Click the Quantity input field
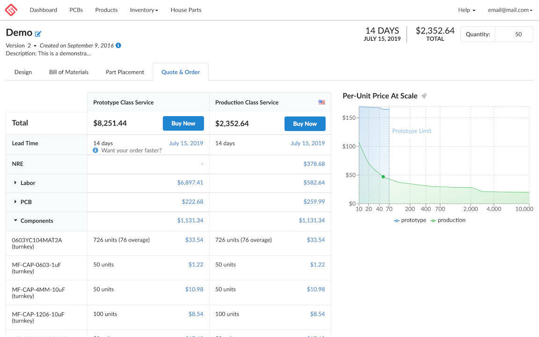The height and width of the screenshot is (337, 539). (x=514, y=34)
